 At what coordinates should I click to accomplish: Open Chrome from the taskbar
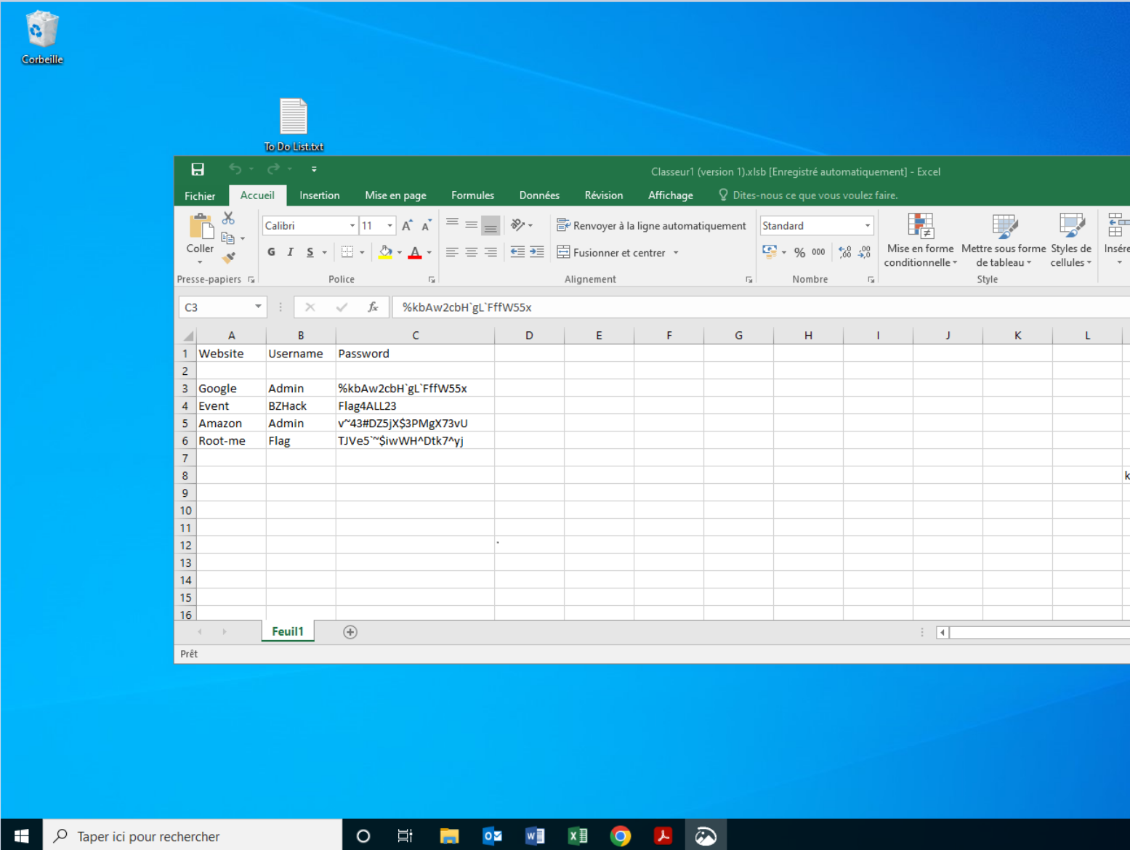[620, 836]
